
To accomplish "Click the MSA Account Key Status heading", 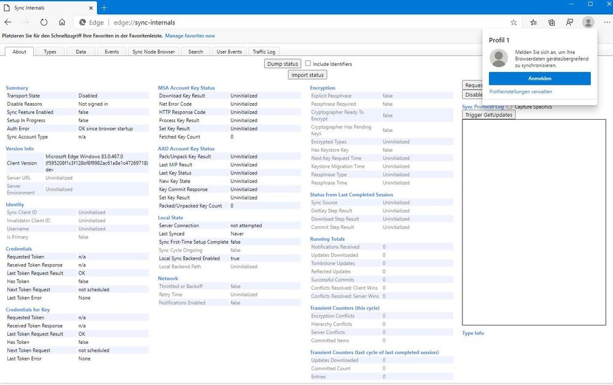I will (187, 88).
